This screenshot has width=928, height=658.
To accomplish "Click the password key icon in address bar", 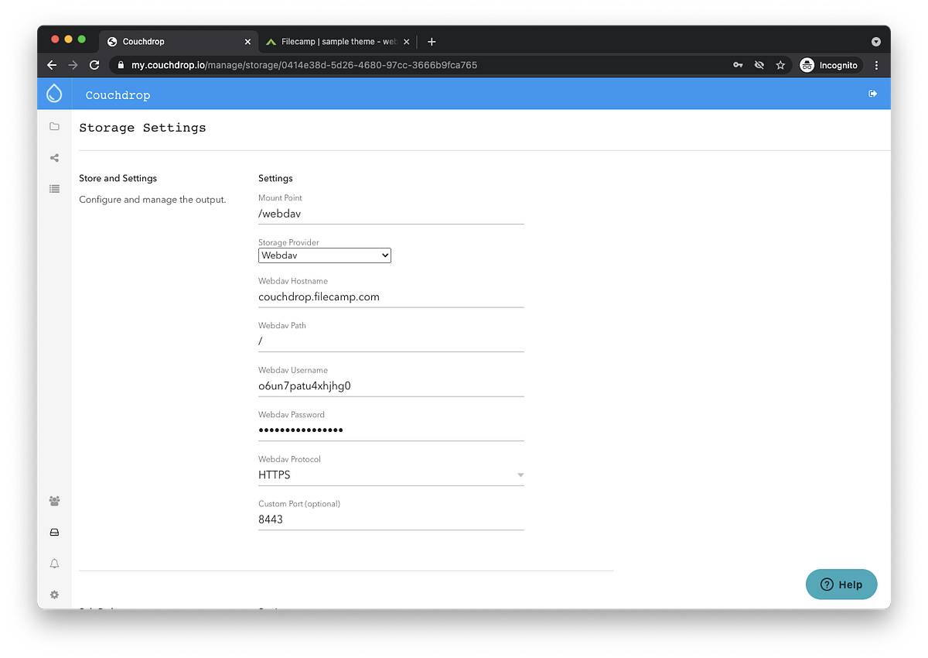I will click(x=738, y=65).
